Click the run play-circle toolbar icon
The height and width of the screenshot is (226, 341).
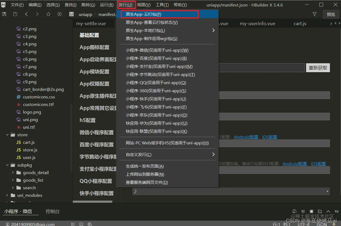pyautogui.click(x=60, y=14)
